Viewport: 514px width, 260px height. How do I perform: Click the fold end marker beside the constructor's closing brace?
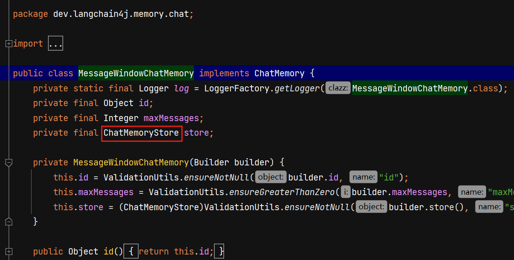[9, 222]
